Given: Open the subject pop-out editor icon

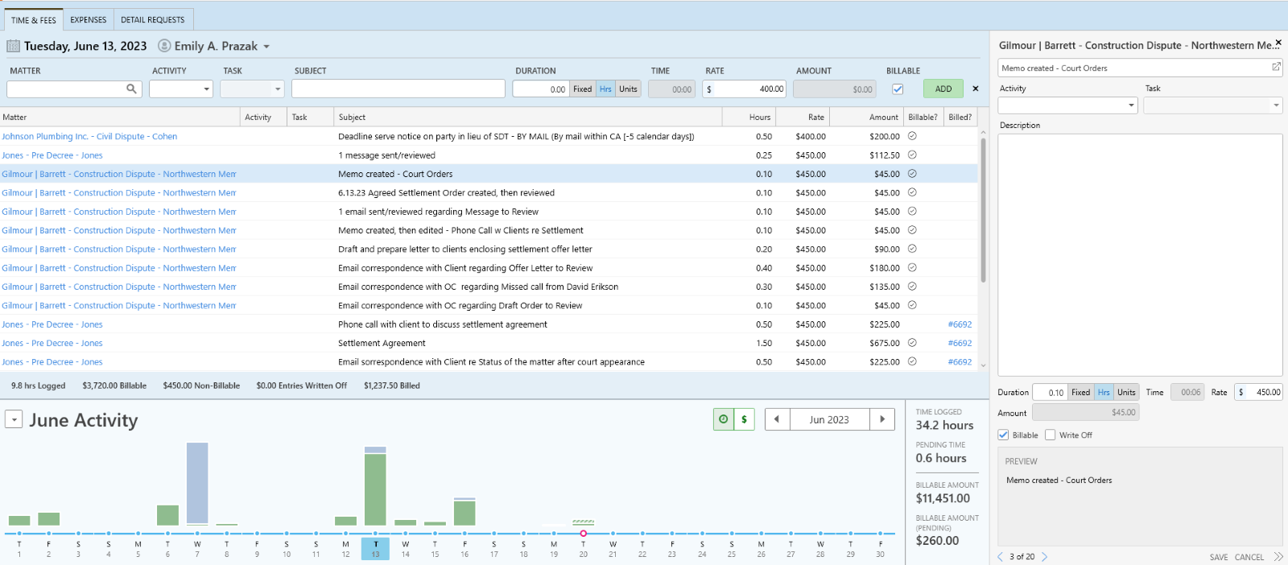Looking at the screenshot, I should coord(1275,68).
